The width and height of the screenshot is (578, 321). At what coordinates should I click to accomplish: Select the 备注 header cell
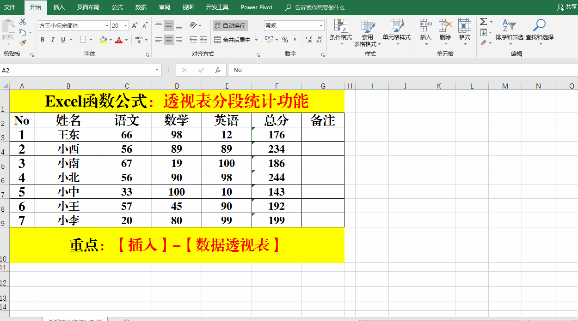coord(323,120)
